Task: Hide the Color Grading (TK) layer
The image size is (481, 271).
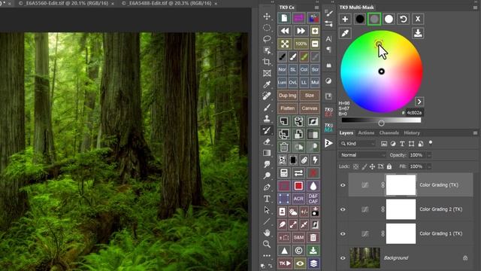Action: 343,185
